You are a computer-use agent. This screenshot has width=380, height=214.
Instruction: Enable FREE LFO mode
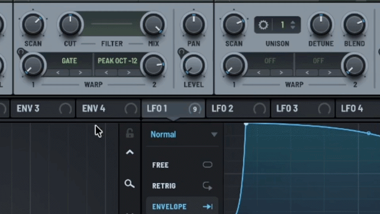point(182,165)
